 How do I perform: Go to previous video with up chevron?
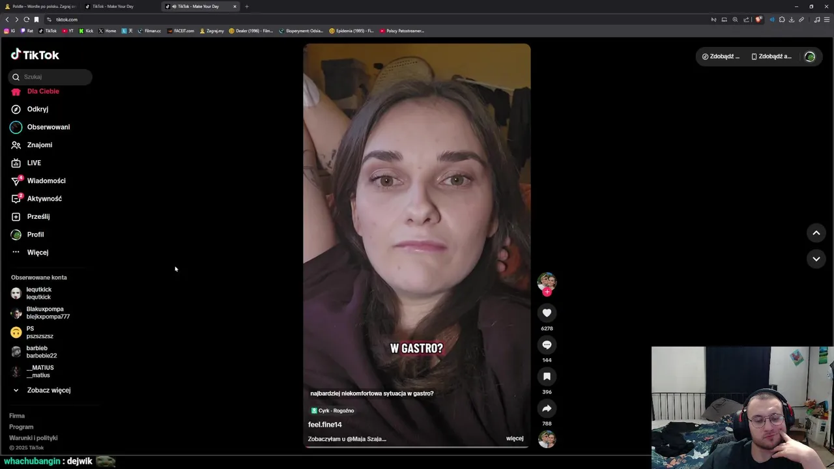point(816,233)
